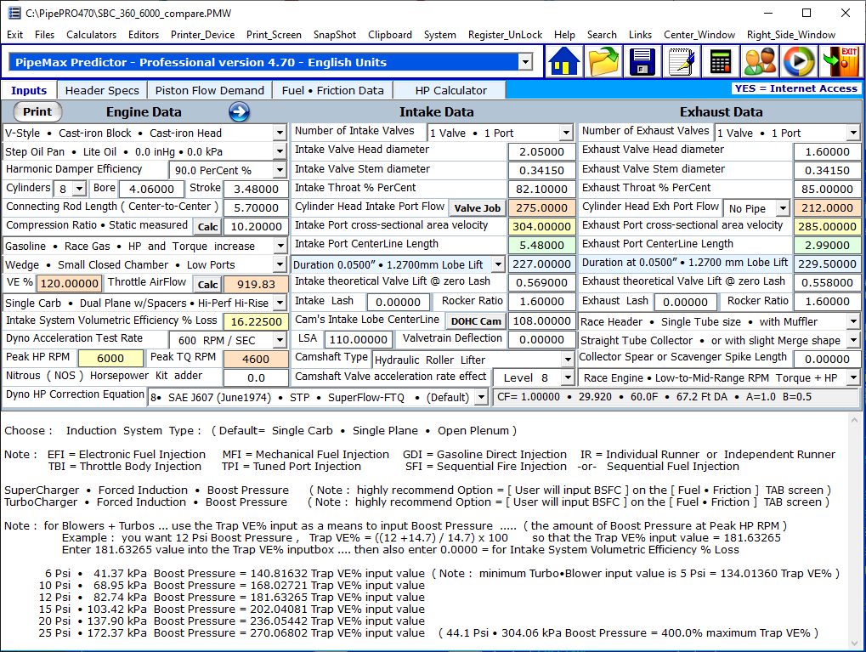Expand the No Pipe exhaust flow dropdown
Viewport: 866px width, 652px height.
tap(783, 208)
